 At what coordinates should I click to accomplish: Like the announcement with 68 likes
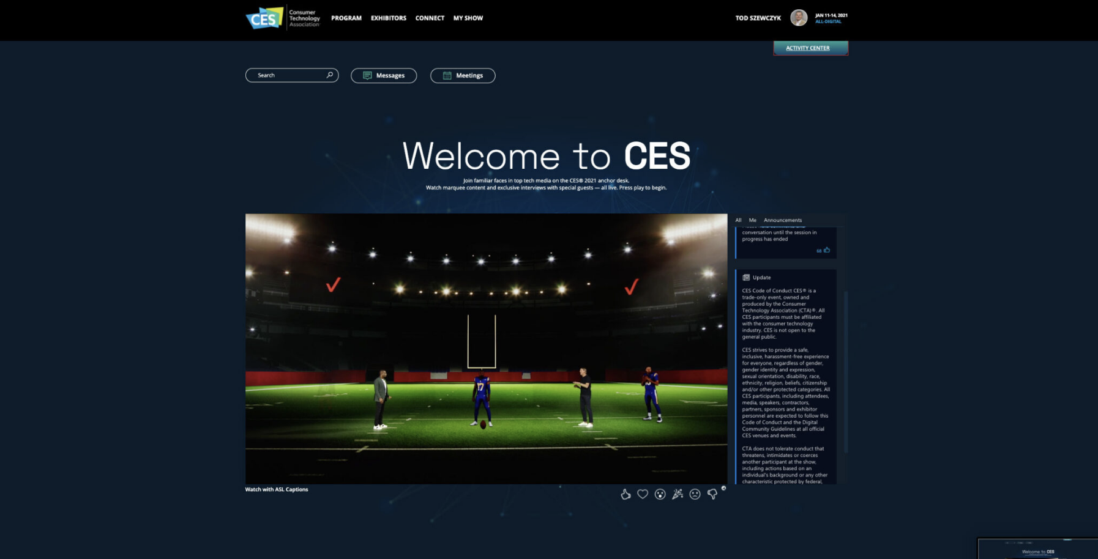point(827,250)
